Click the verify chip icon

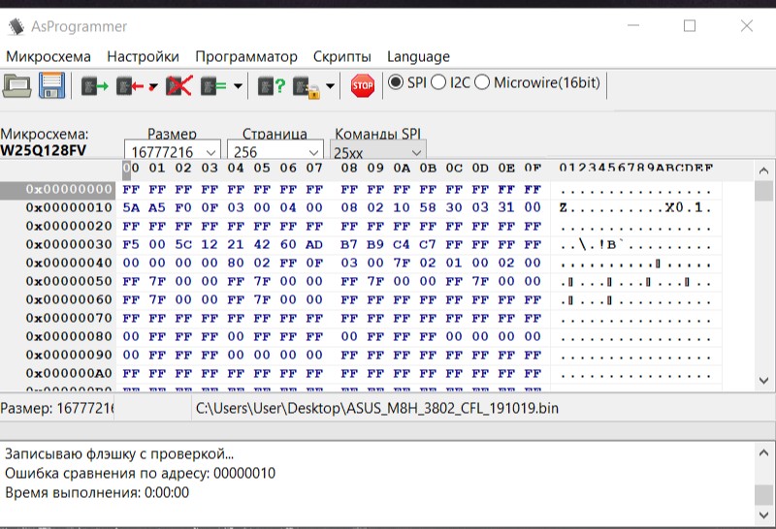(x=213, y=86)
